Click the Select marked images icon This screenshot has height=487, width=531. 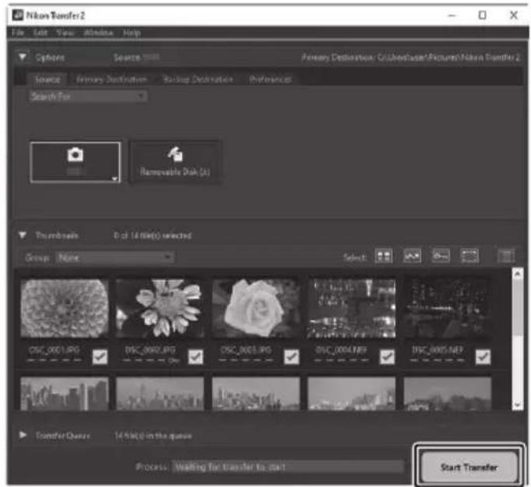click(412, 256)
